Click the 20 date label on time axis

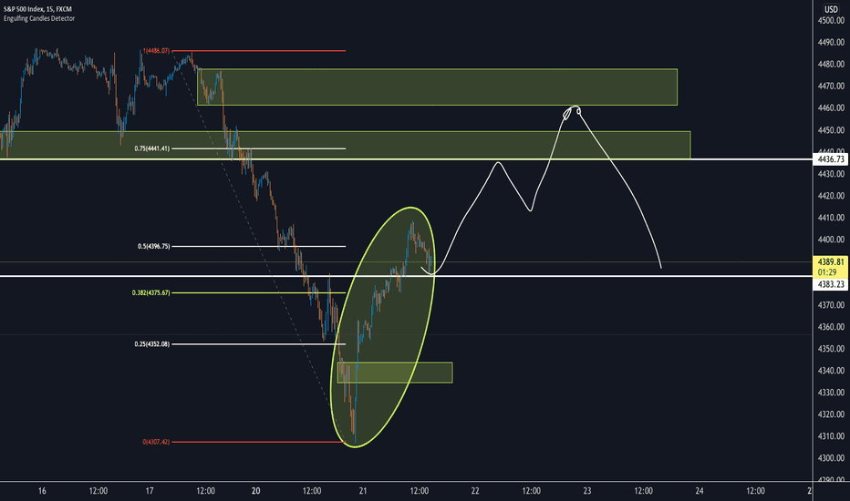pos(256,491)
